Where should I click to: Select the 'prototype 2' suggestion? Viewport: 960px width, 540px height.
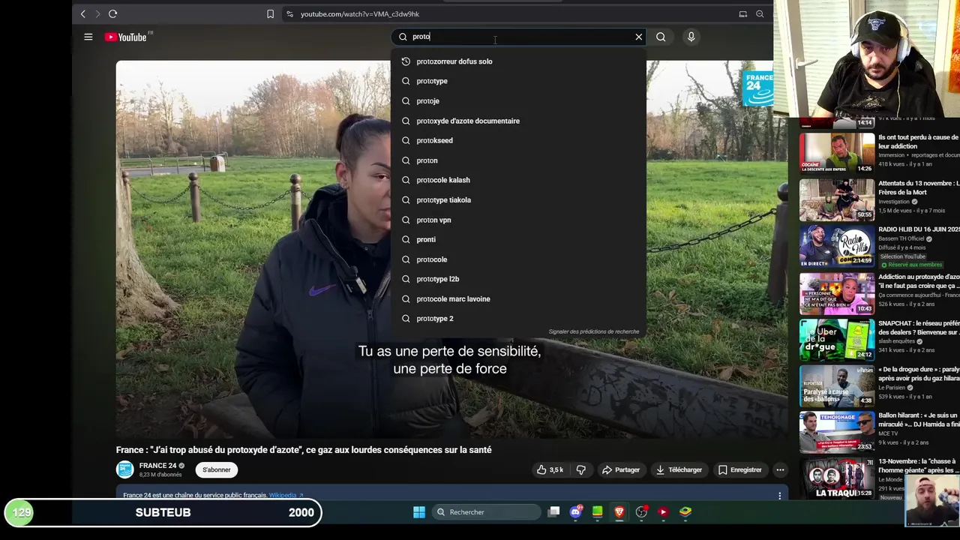click(518, 319)
